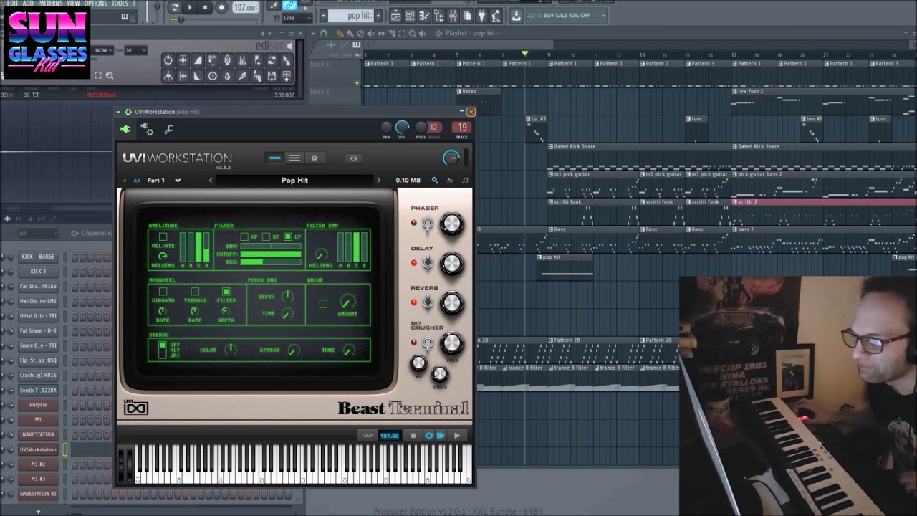
Task: Open the preset tool settings icon next to 0.10 MB
Action: (435, 181)
